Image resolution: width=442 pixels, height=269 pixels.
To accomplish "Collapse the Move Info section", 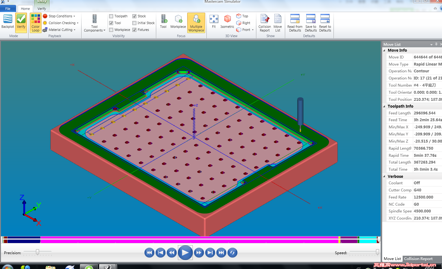I will coord(385,50).
